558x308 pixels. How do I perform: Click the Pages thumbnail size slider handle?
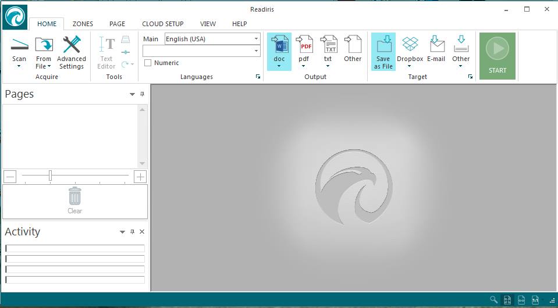click(x=50, y=176)
